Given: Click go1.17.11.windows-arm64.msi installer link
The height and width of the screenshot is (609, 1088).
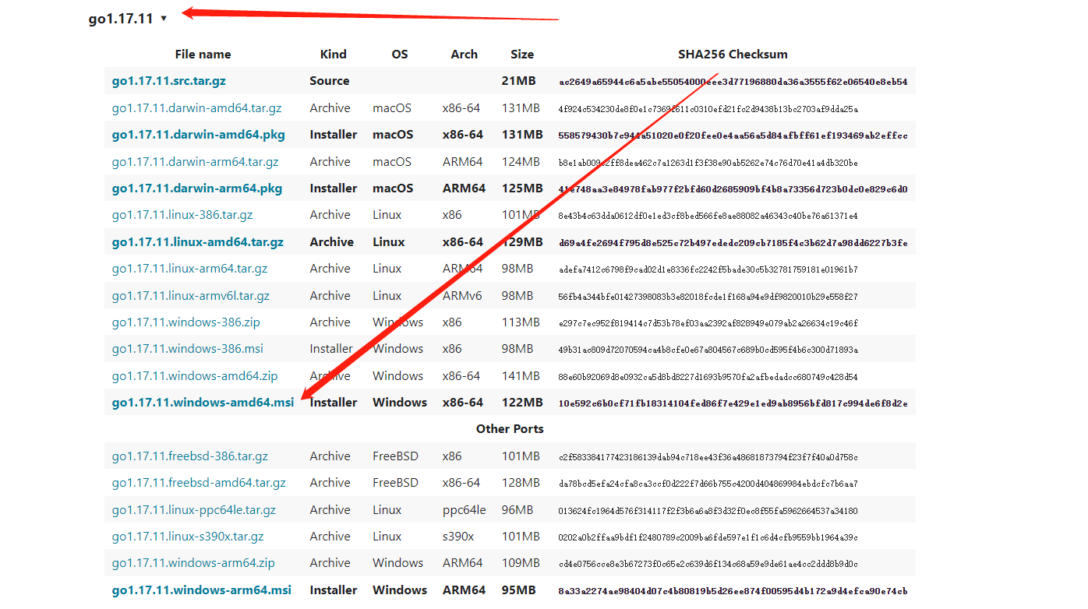Looking at the screenshot, I should 201,590.
